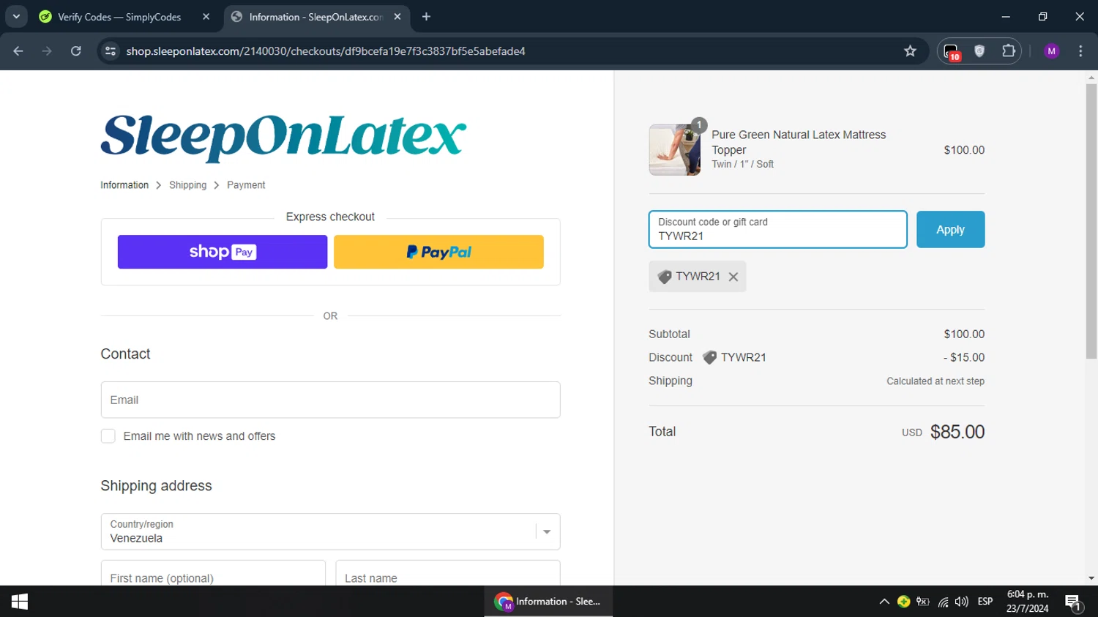The width and height of the screenshot is (1098, 617).
Task: Click the discount tag icon beside Discount row
Action: coord(709,357)
